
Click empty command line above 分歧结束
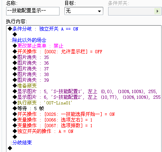pyautogui.click(x=15, y=137)
